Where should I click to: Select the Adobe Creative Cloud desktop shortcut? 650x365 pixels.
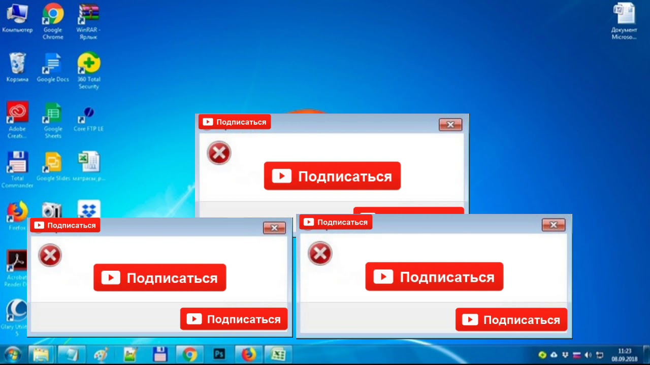click(x=17, y=120)
